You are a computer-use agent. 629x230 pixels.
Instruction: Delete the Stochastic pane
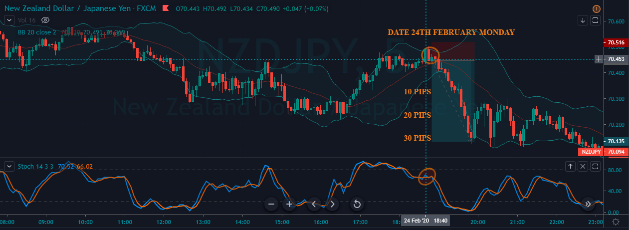pyautogui.click(x=583, y=166)
